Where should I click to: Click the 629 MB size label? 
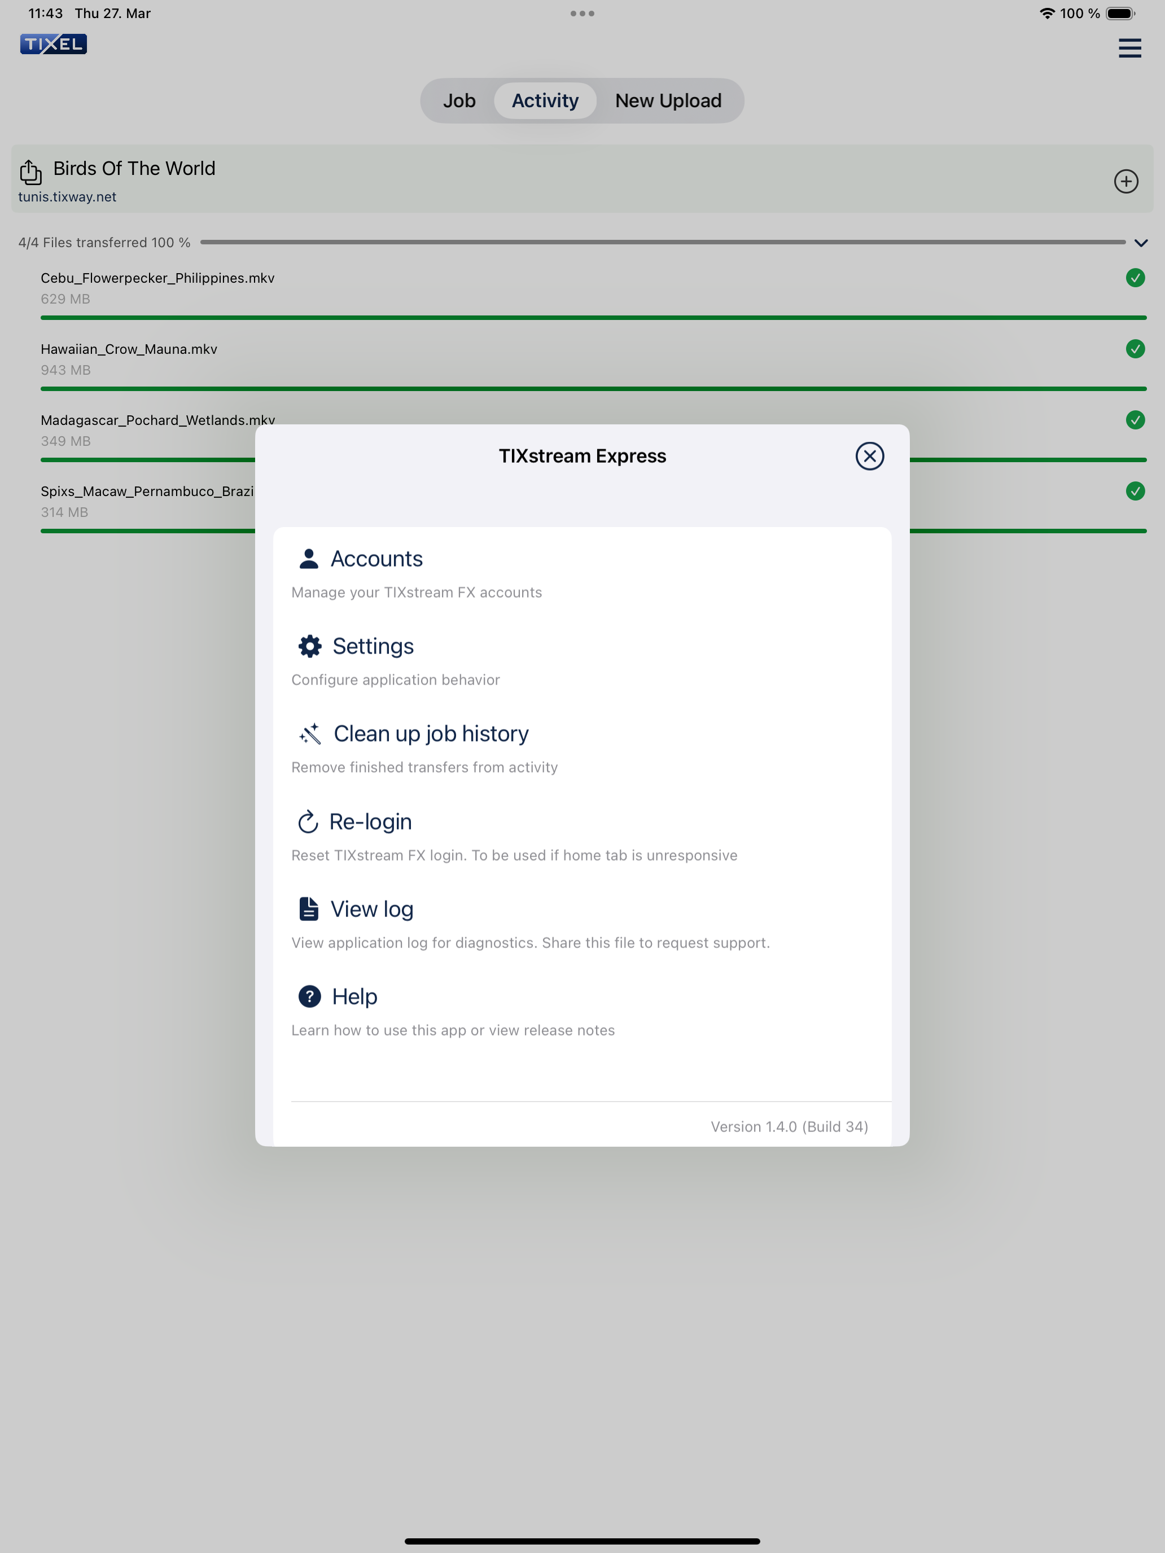(x=65, y=299)
